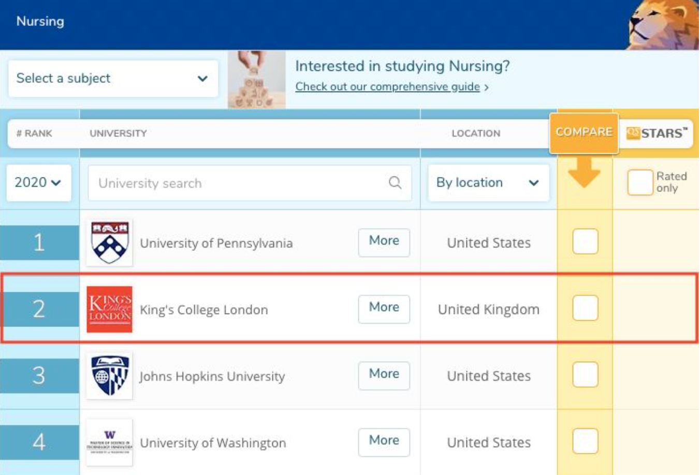Image resolution: width=700 pixels, height=475 pixels.
Task: Expand the By location filter
Action: (488, 183)
